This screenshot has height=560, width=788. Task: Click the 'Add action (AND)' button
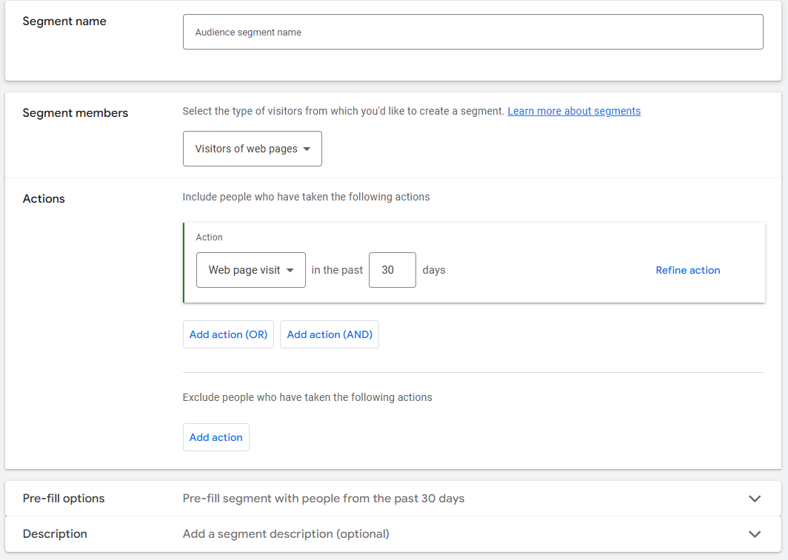pos(329,334)
